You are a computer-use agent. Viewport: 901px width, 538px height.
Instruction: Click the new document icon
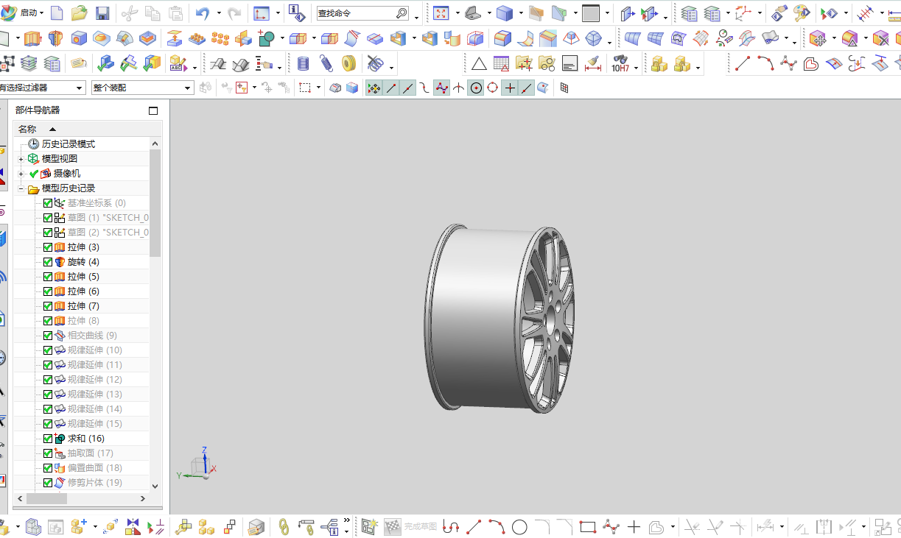pos(57,13)
